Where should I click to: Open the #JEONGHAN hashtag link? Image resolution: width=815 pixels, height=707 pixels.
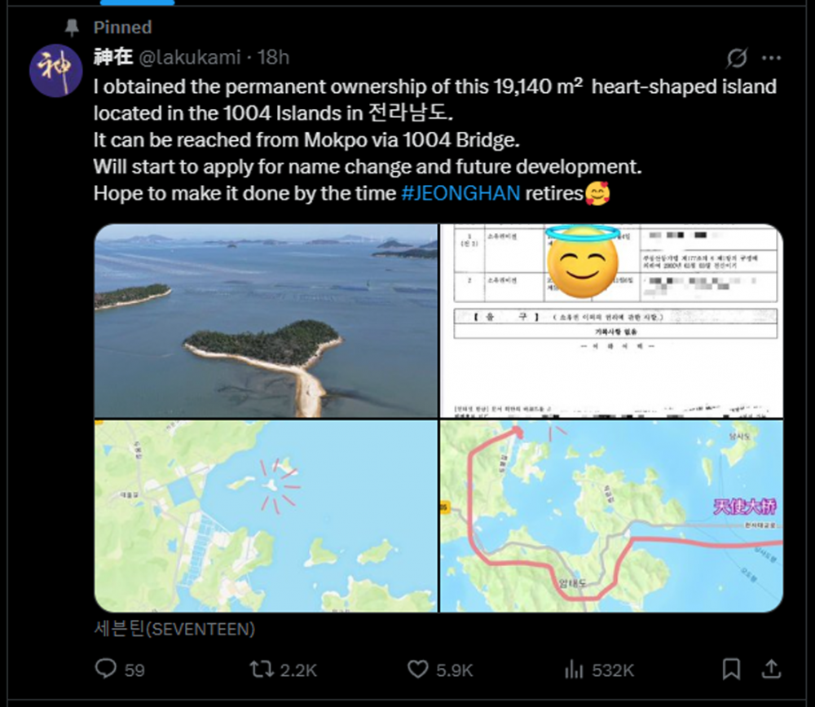460,193
